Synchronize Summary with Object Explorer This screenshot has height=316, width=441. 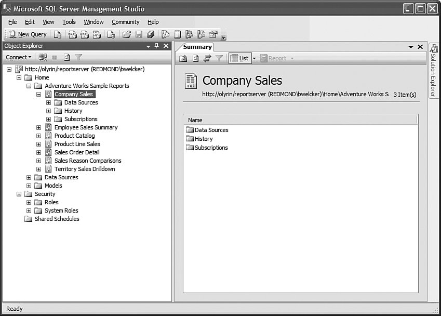(x=207, y=58)
